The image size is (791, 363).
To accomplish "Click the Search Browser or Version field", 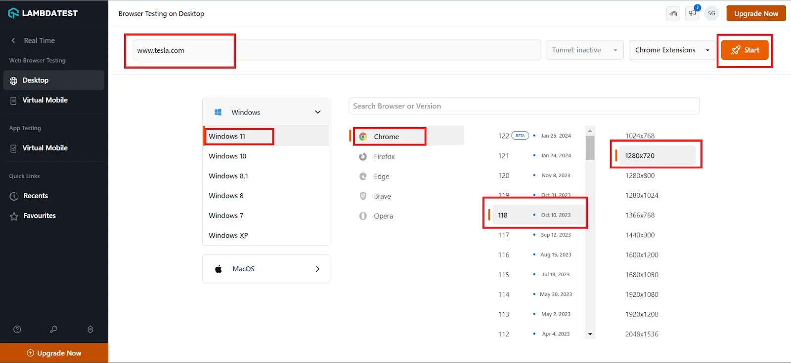I will tap(524, 106).
